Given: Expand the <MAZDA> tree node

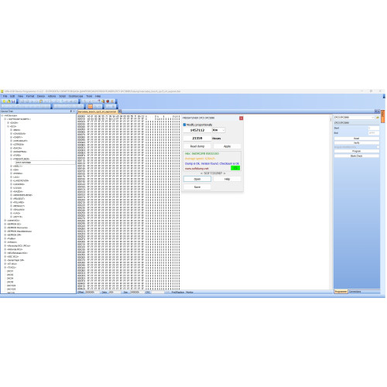Looking at the screenshot, I should click(11, 191).
